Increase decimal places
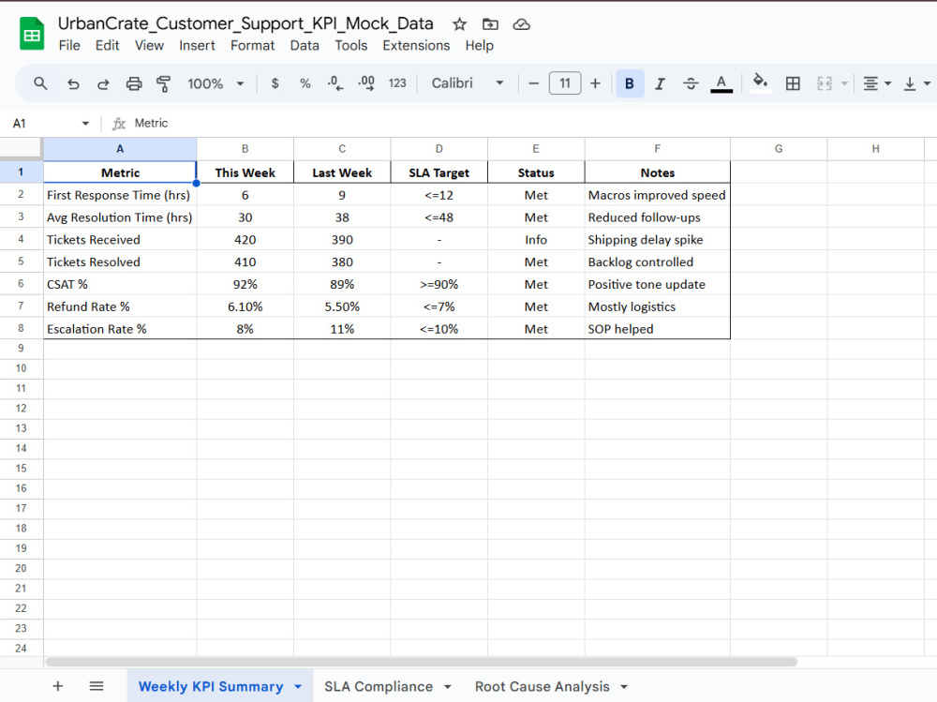Image resolution: width=937 pixels, height=702 pixels. coord(366,83)
